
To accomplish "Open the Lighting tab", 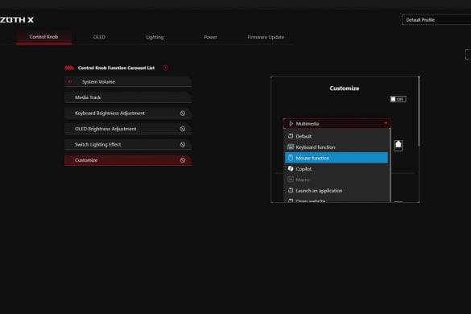I will point(155,37).
